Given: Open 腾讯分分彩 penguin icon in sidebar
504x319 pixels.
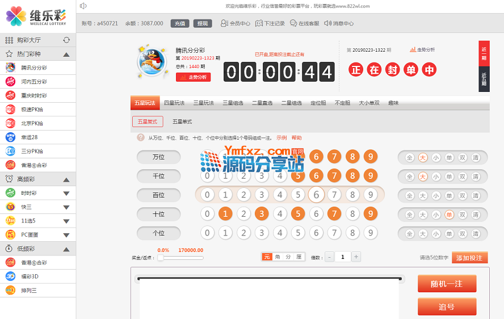Looking at the screenshot, I should (x=10, y=68).
